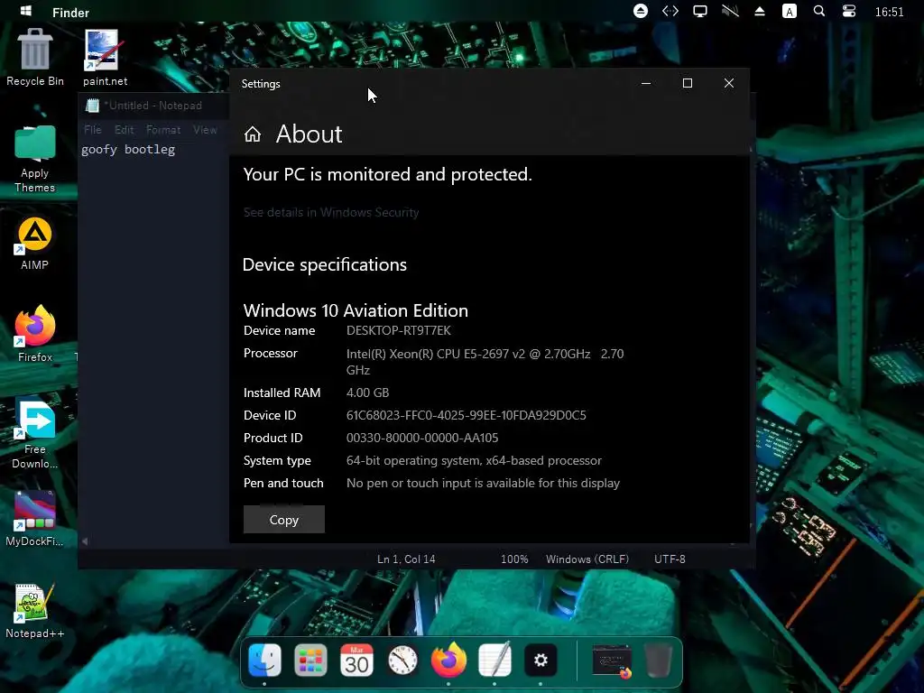Click the Installed RAM value 4.00 GB
924x693 pixels.
(368, 393)
